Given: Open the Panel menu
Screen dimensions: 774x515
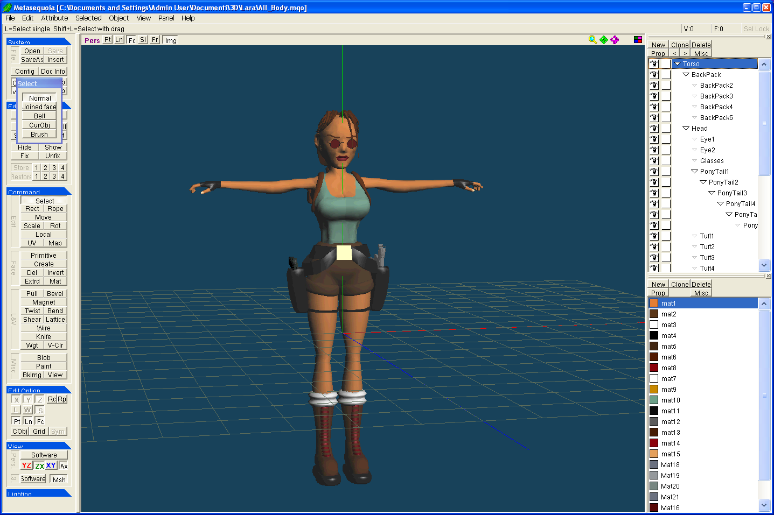Looking at the screenshot, I should coord(166,18).
